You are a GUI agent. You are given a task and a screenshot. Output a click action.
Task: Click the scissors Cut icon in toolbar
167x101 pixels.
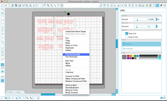point(34,5)
